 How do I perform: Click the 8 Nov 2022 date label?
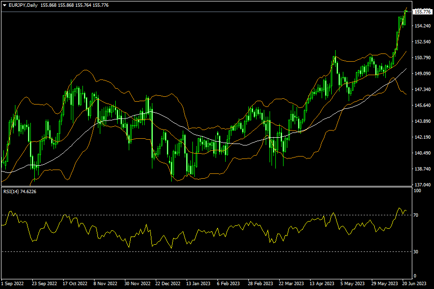tap(105, 284)
